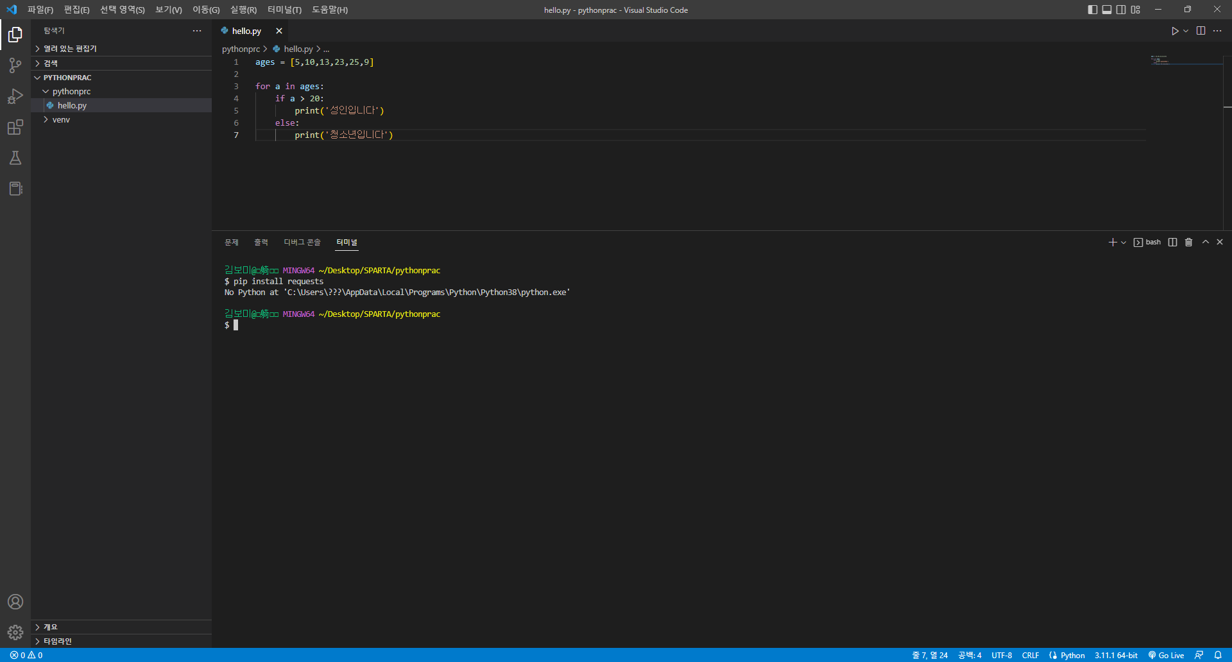Toggle primary sidebar layout button

(x=1093, y=10)
